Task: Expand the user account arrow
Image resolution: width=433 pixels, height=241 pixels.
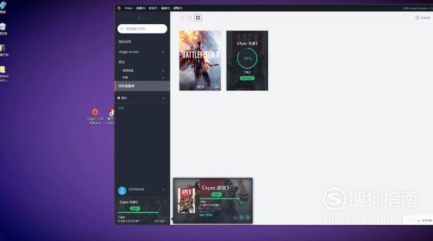Action: click(x=163, y=190)
